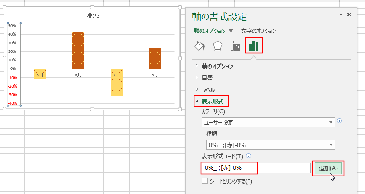This screenshot has height=194, width=365.
Task: Click the info icon beside the category dropdown
Action: pyautogui.click(x=339, y=120)
